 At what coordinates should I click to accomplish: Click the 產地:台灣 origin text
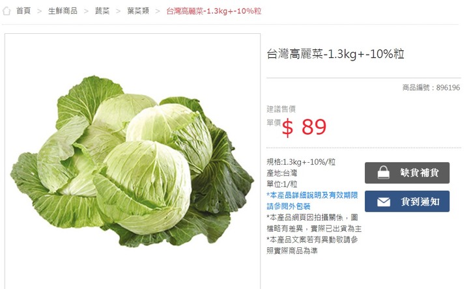282,173
